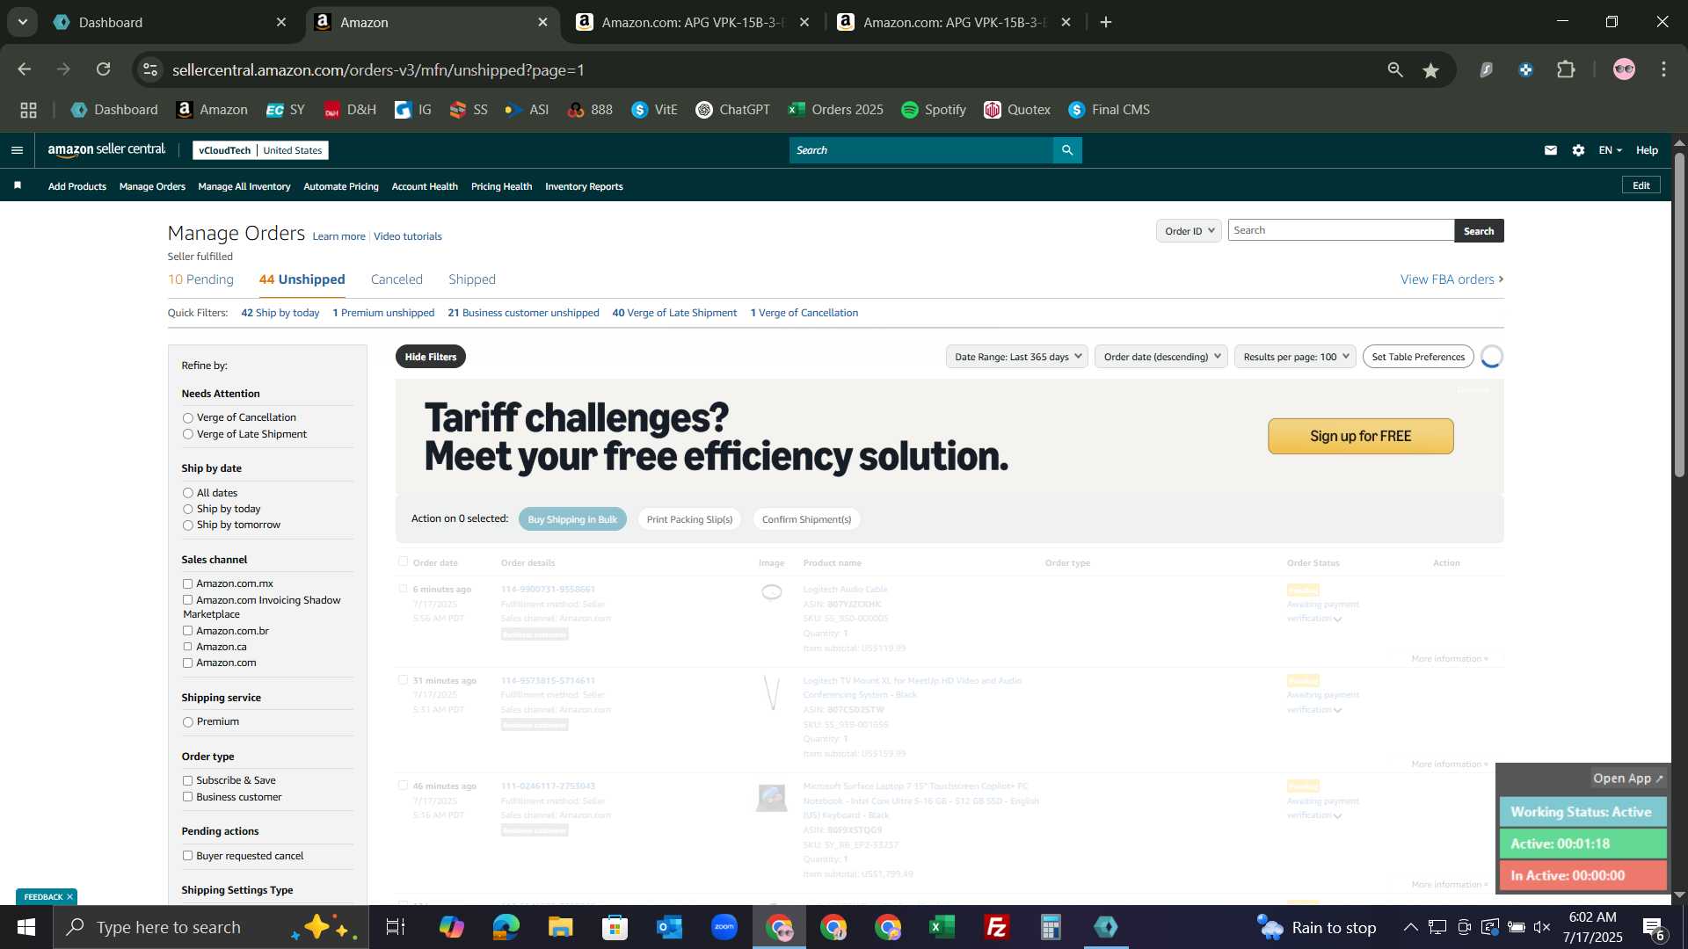
Task: Open Manage All Inventory in nav bar
Action: [x=244, y=186]
